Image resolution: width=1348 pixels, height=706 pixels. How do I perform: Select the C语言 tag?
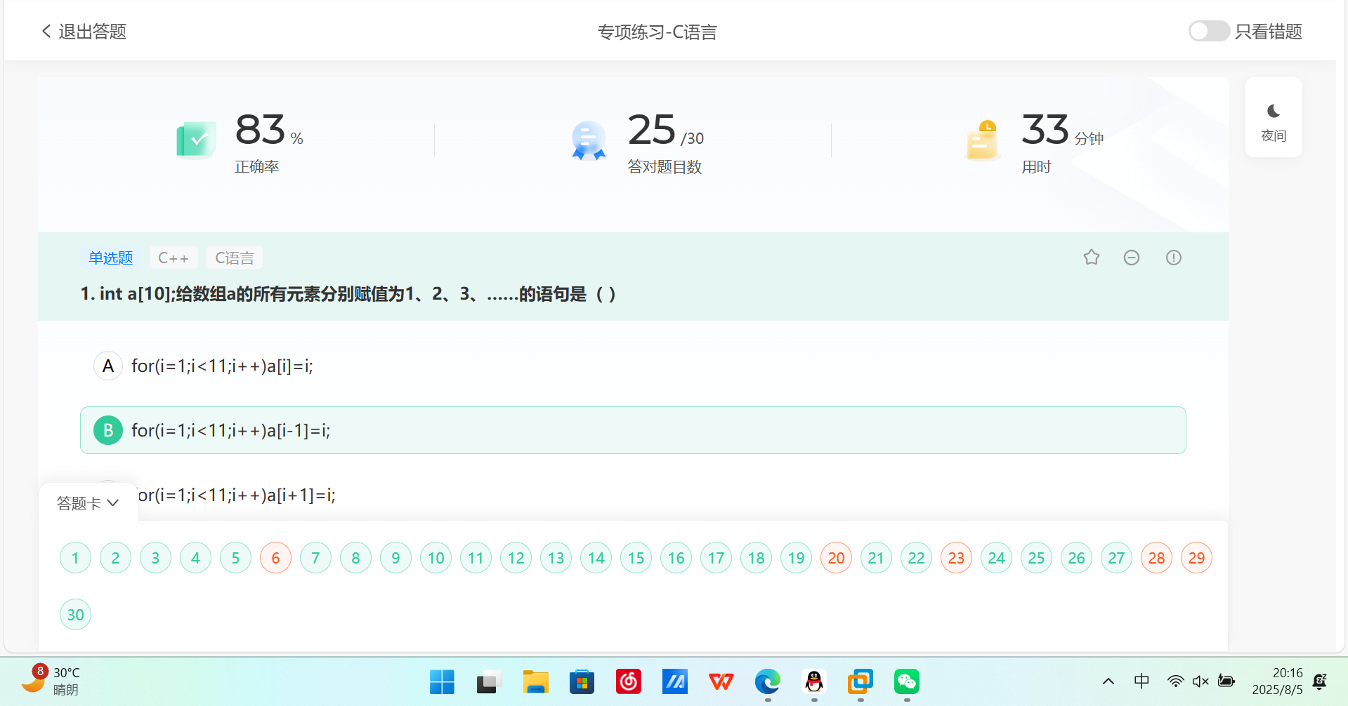point(234,257)
